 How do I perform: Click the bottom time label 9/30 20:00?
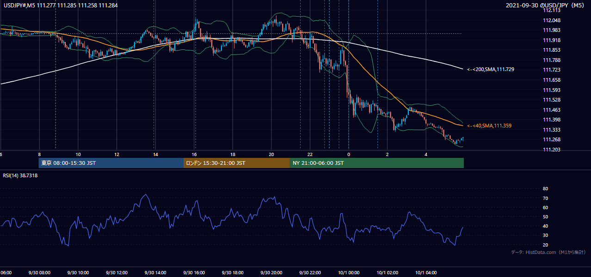(271, 272)
